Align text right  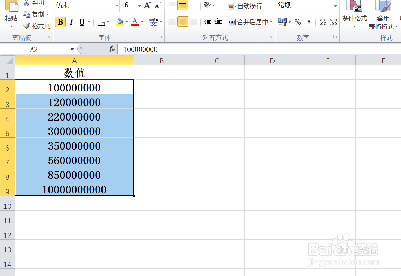pos(194,22)
